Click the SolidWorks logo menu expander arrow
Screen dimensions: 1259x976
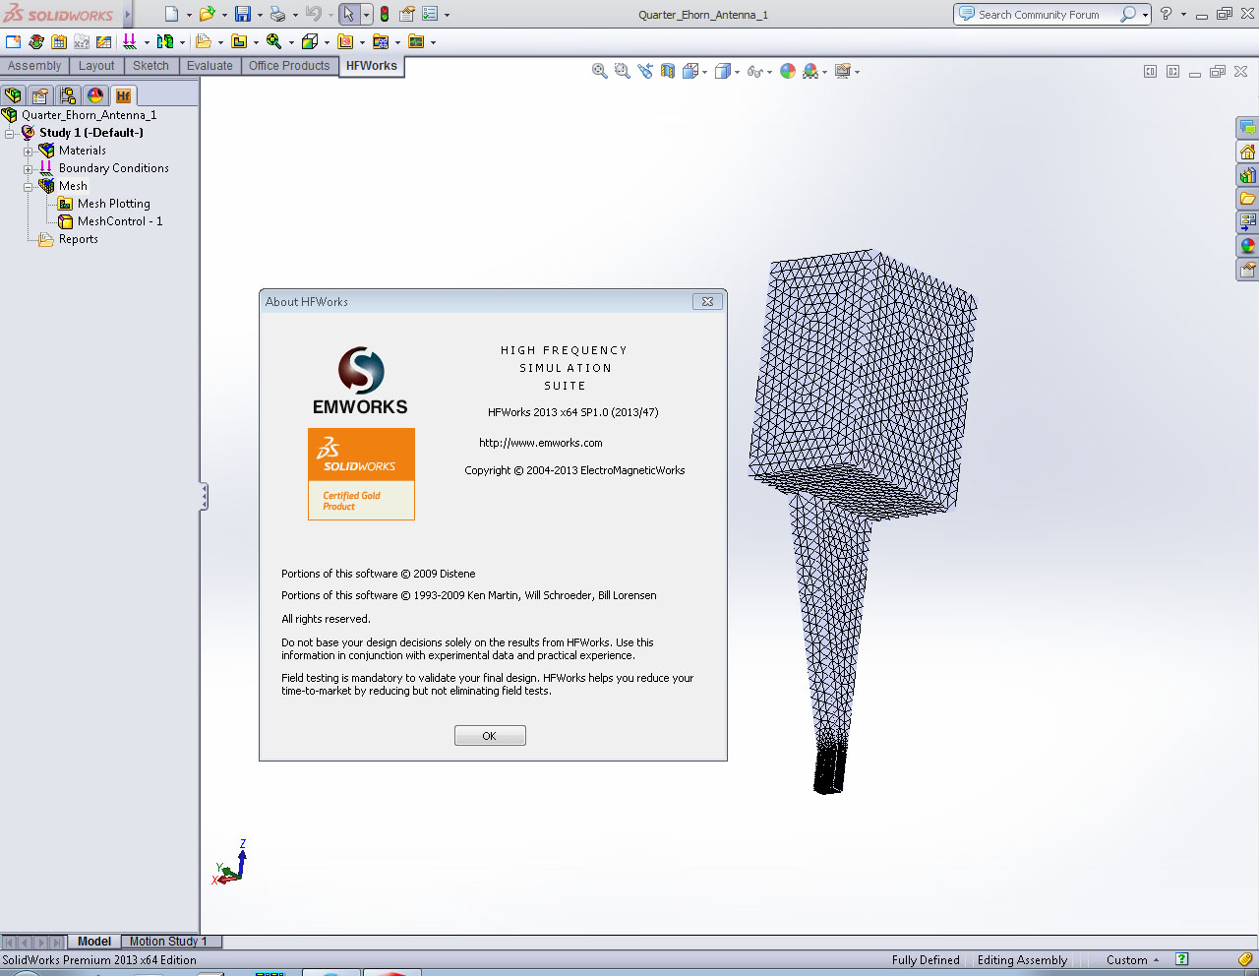(x=128, y=15)
